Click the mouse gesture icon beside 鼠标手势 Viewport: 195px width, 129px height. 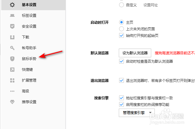(12, 59)
